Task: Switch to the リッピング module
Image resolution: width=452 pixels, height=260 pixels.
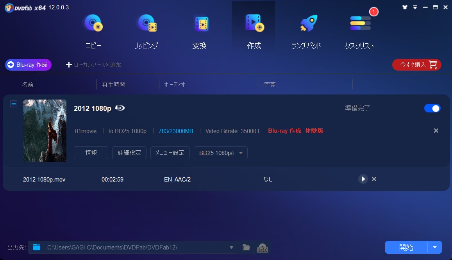Action: point(146,32)
